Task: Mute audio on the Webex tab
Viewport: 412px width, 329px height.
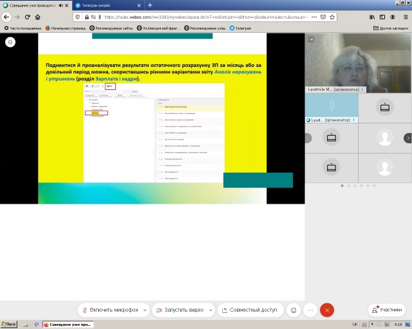Action: point(61,5)
